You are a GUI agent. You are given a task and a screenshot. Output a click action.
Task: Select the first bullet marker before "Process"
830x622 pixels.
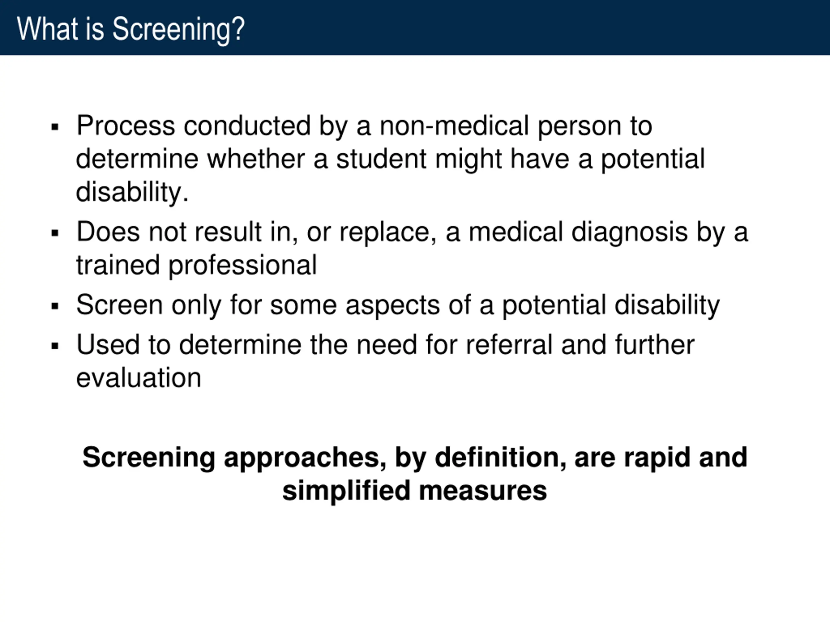coord(55,127)
